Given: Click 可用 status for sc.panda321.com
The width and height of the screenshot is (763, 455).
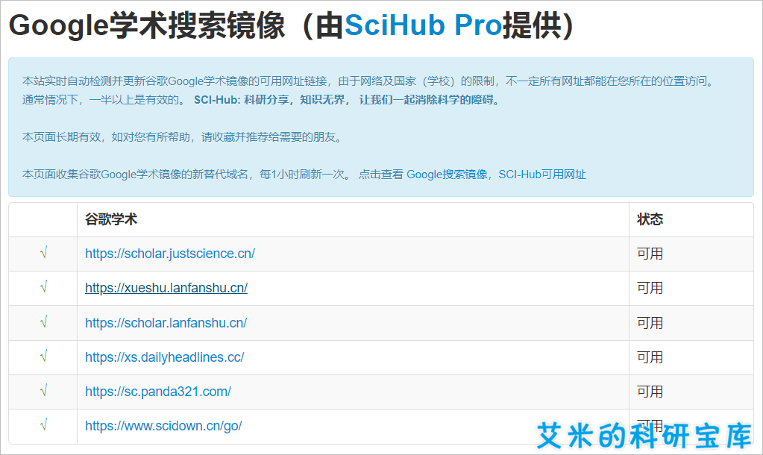Looking at the screenshot, I should tap(650, 392).
